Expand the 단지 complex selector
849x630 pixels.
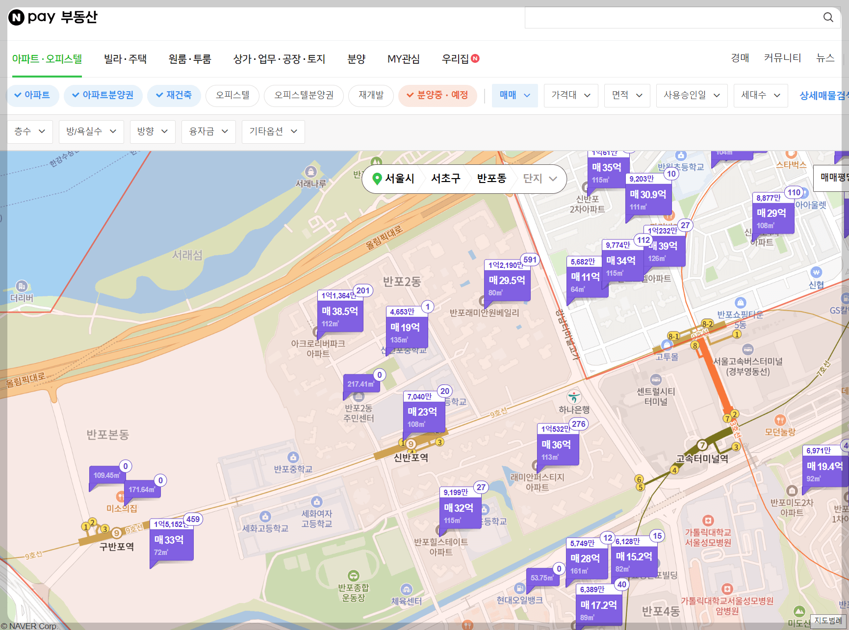click(540, 179)
